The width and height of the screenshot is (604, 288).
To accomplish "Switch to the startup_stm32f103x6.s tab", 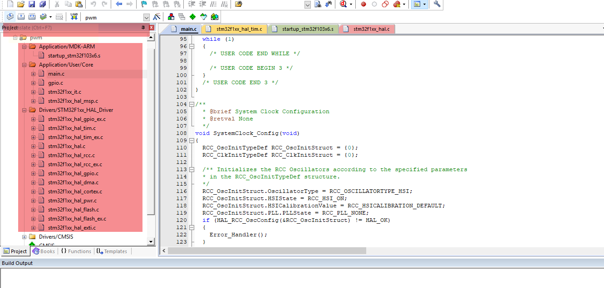I will click(303, 29).
